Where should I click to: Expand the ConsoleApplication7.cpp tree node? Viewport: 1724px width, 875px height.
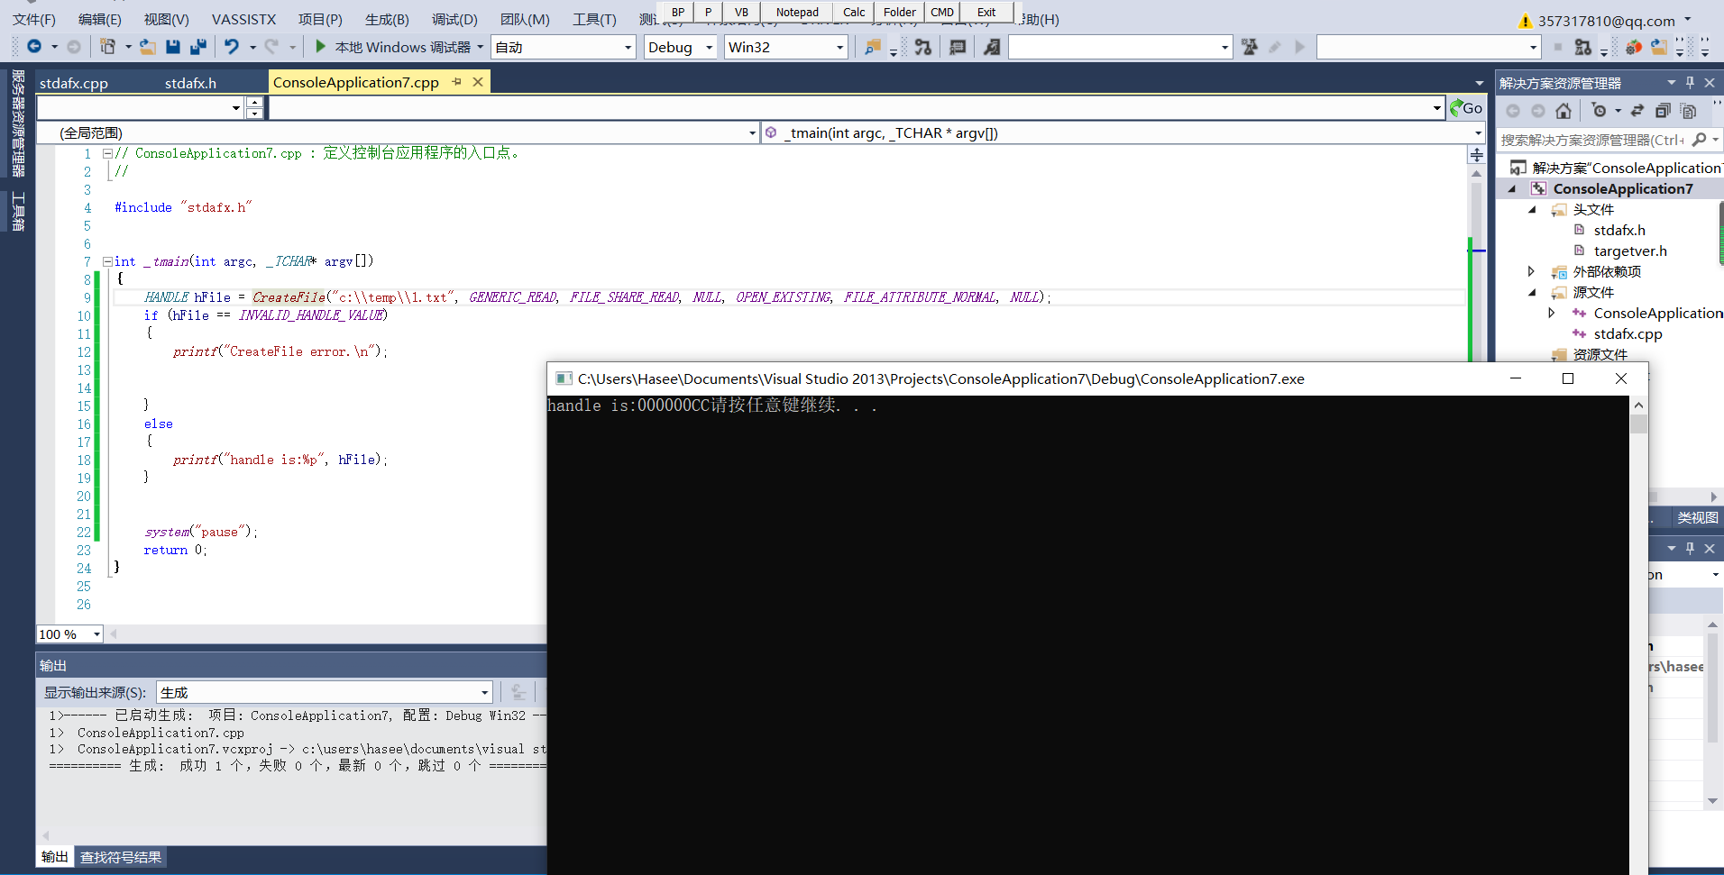pos(1552,313)
